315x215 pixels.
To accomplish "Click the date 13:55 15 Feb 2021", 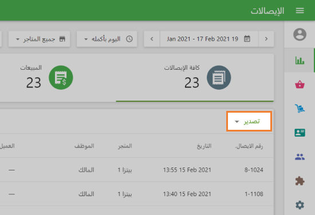I will [x=187, y=170].
